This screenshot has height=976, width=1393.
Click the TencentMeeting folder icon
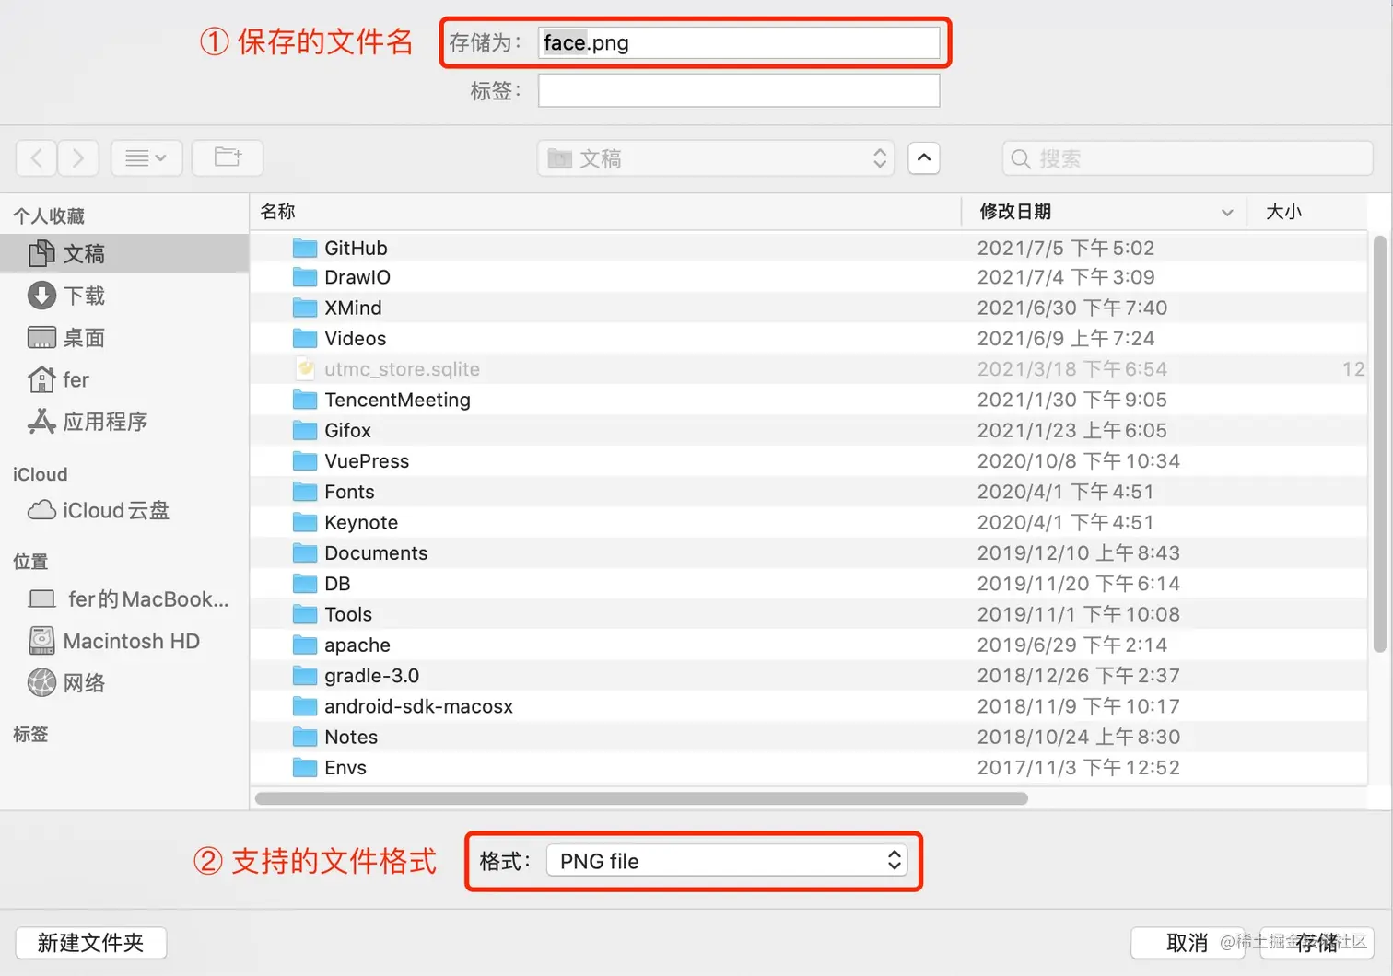pos(305,400)
